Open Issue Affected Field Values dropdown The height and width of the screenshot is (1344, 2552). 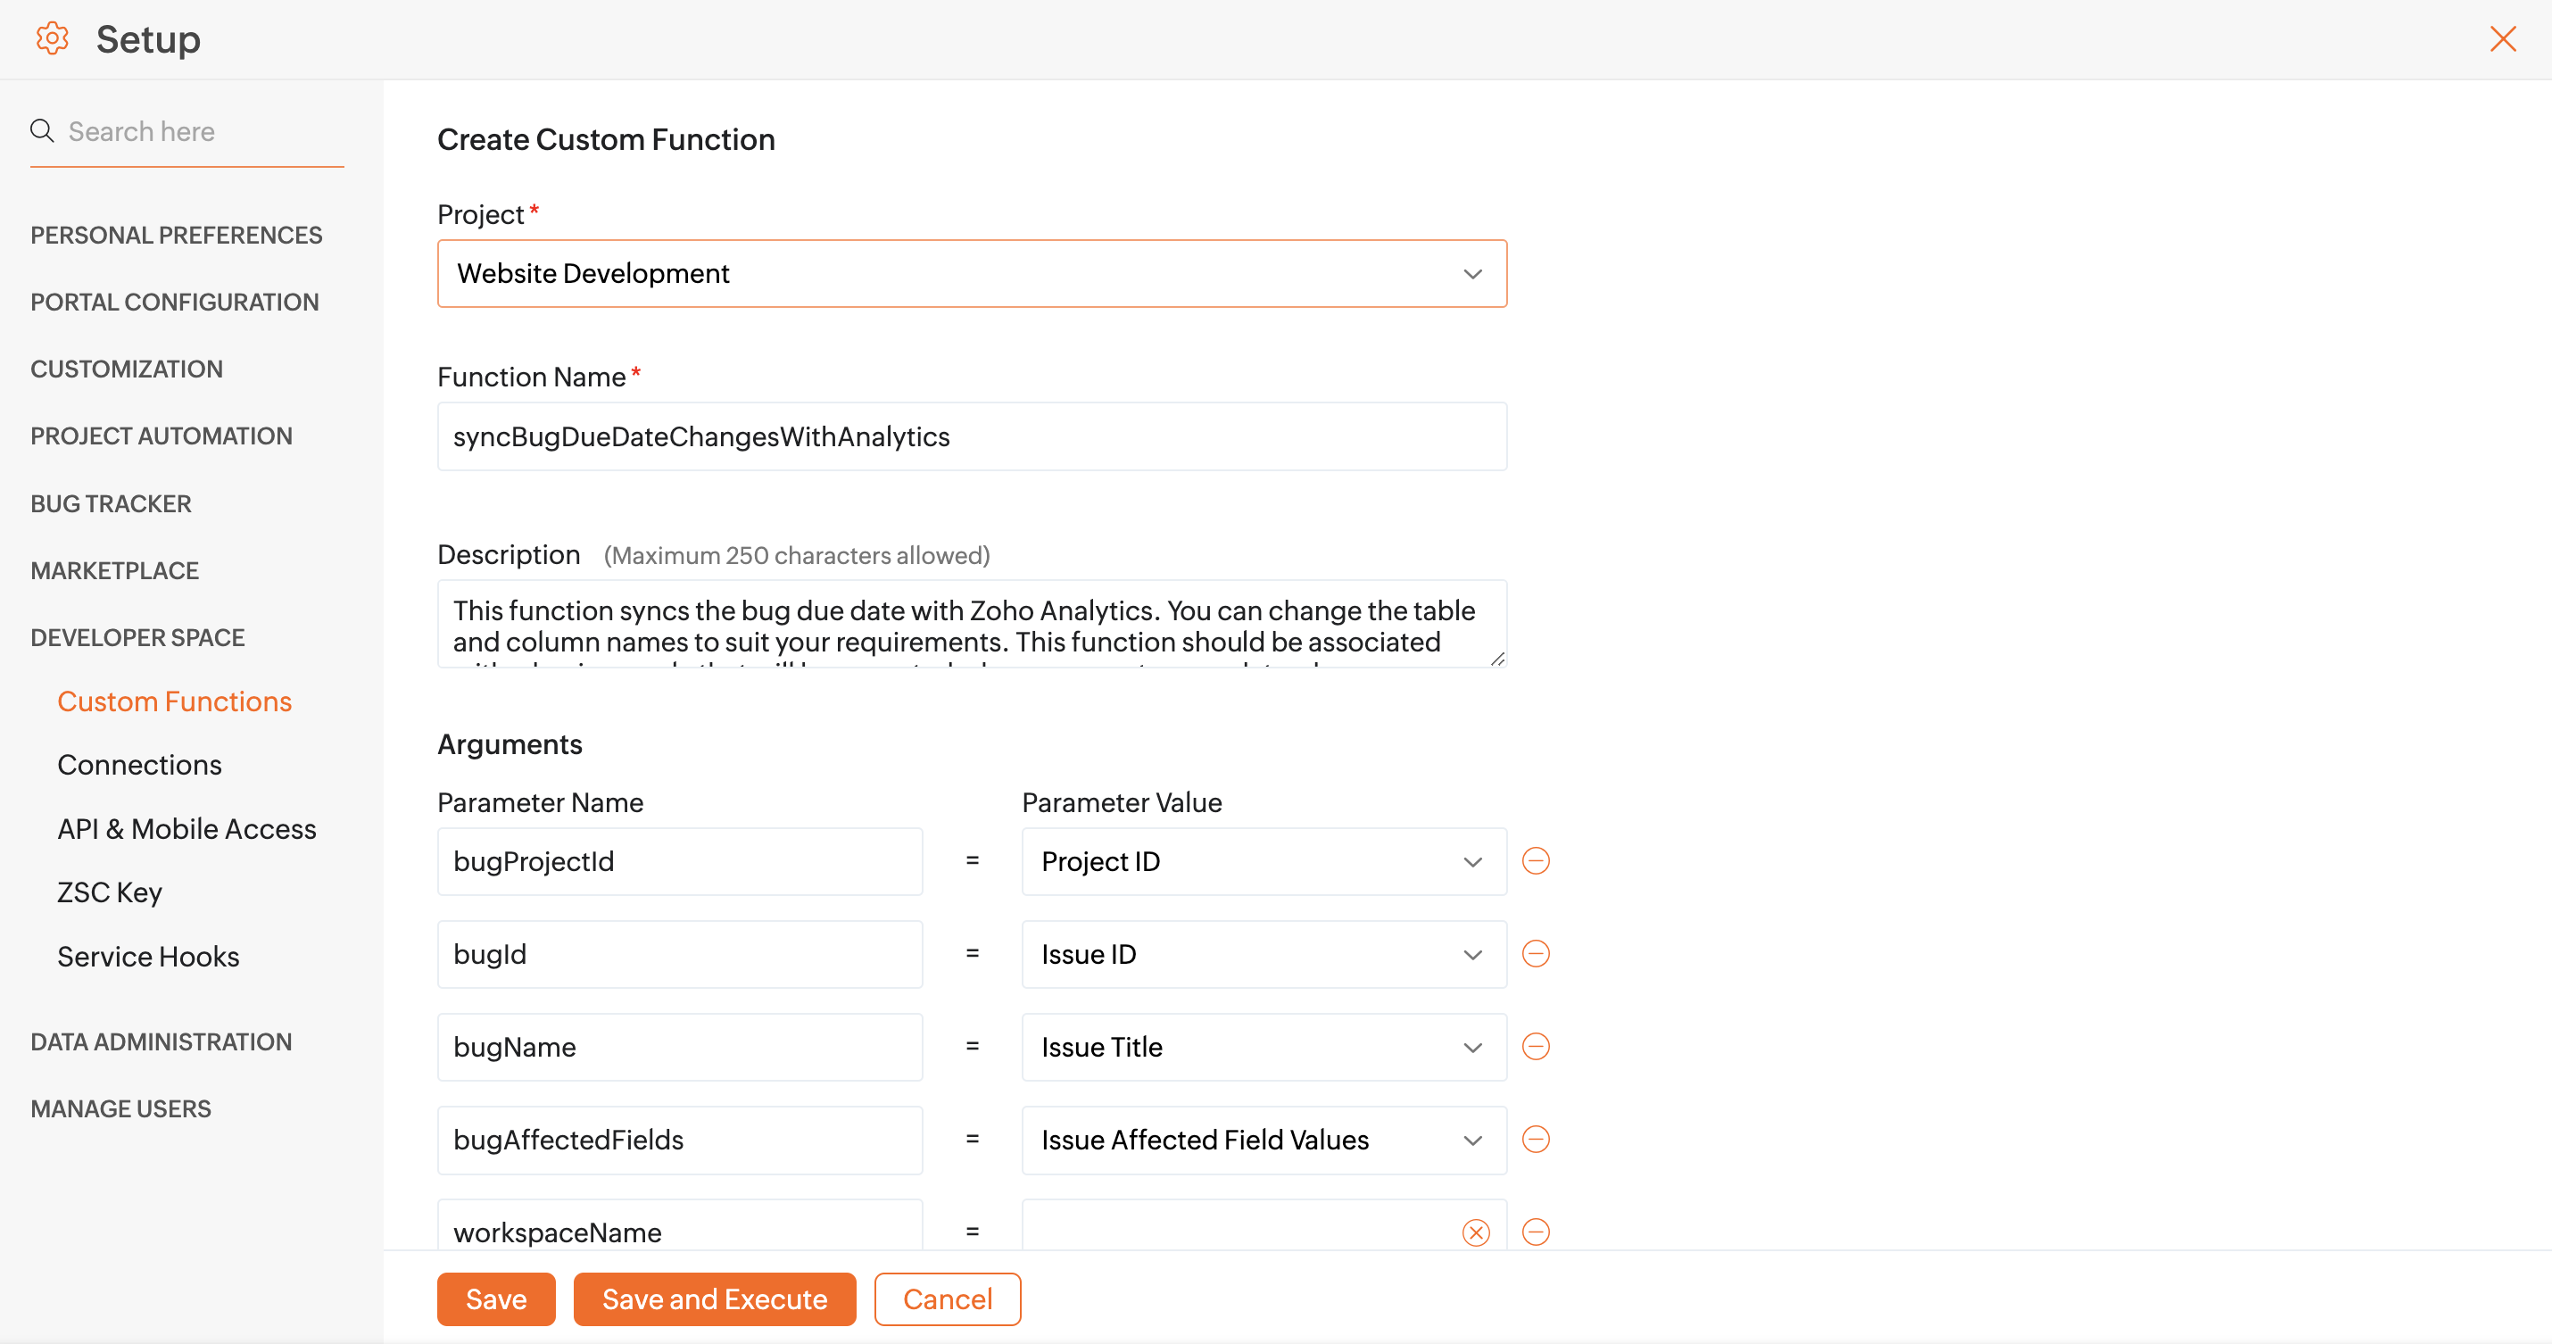pos(1264,1140)
